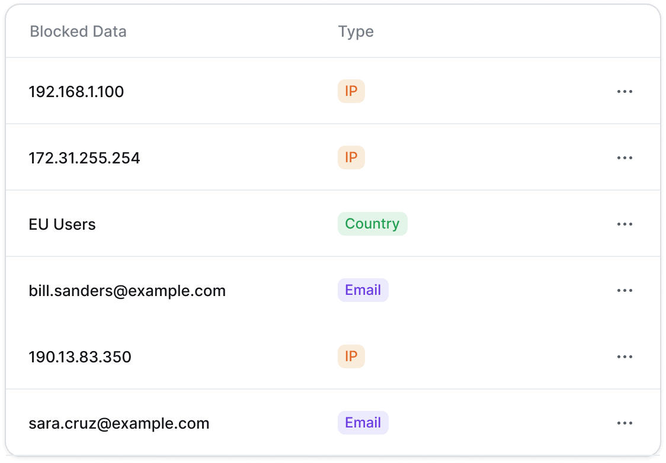Click the Email badge for sara.cruz
The image size is (666, 463).
click(363, 423)
